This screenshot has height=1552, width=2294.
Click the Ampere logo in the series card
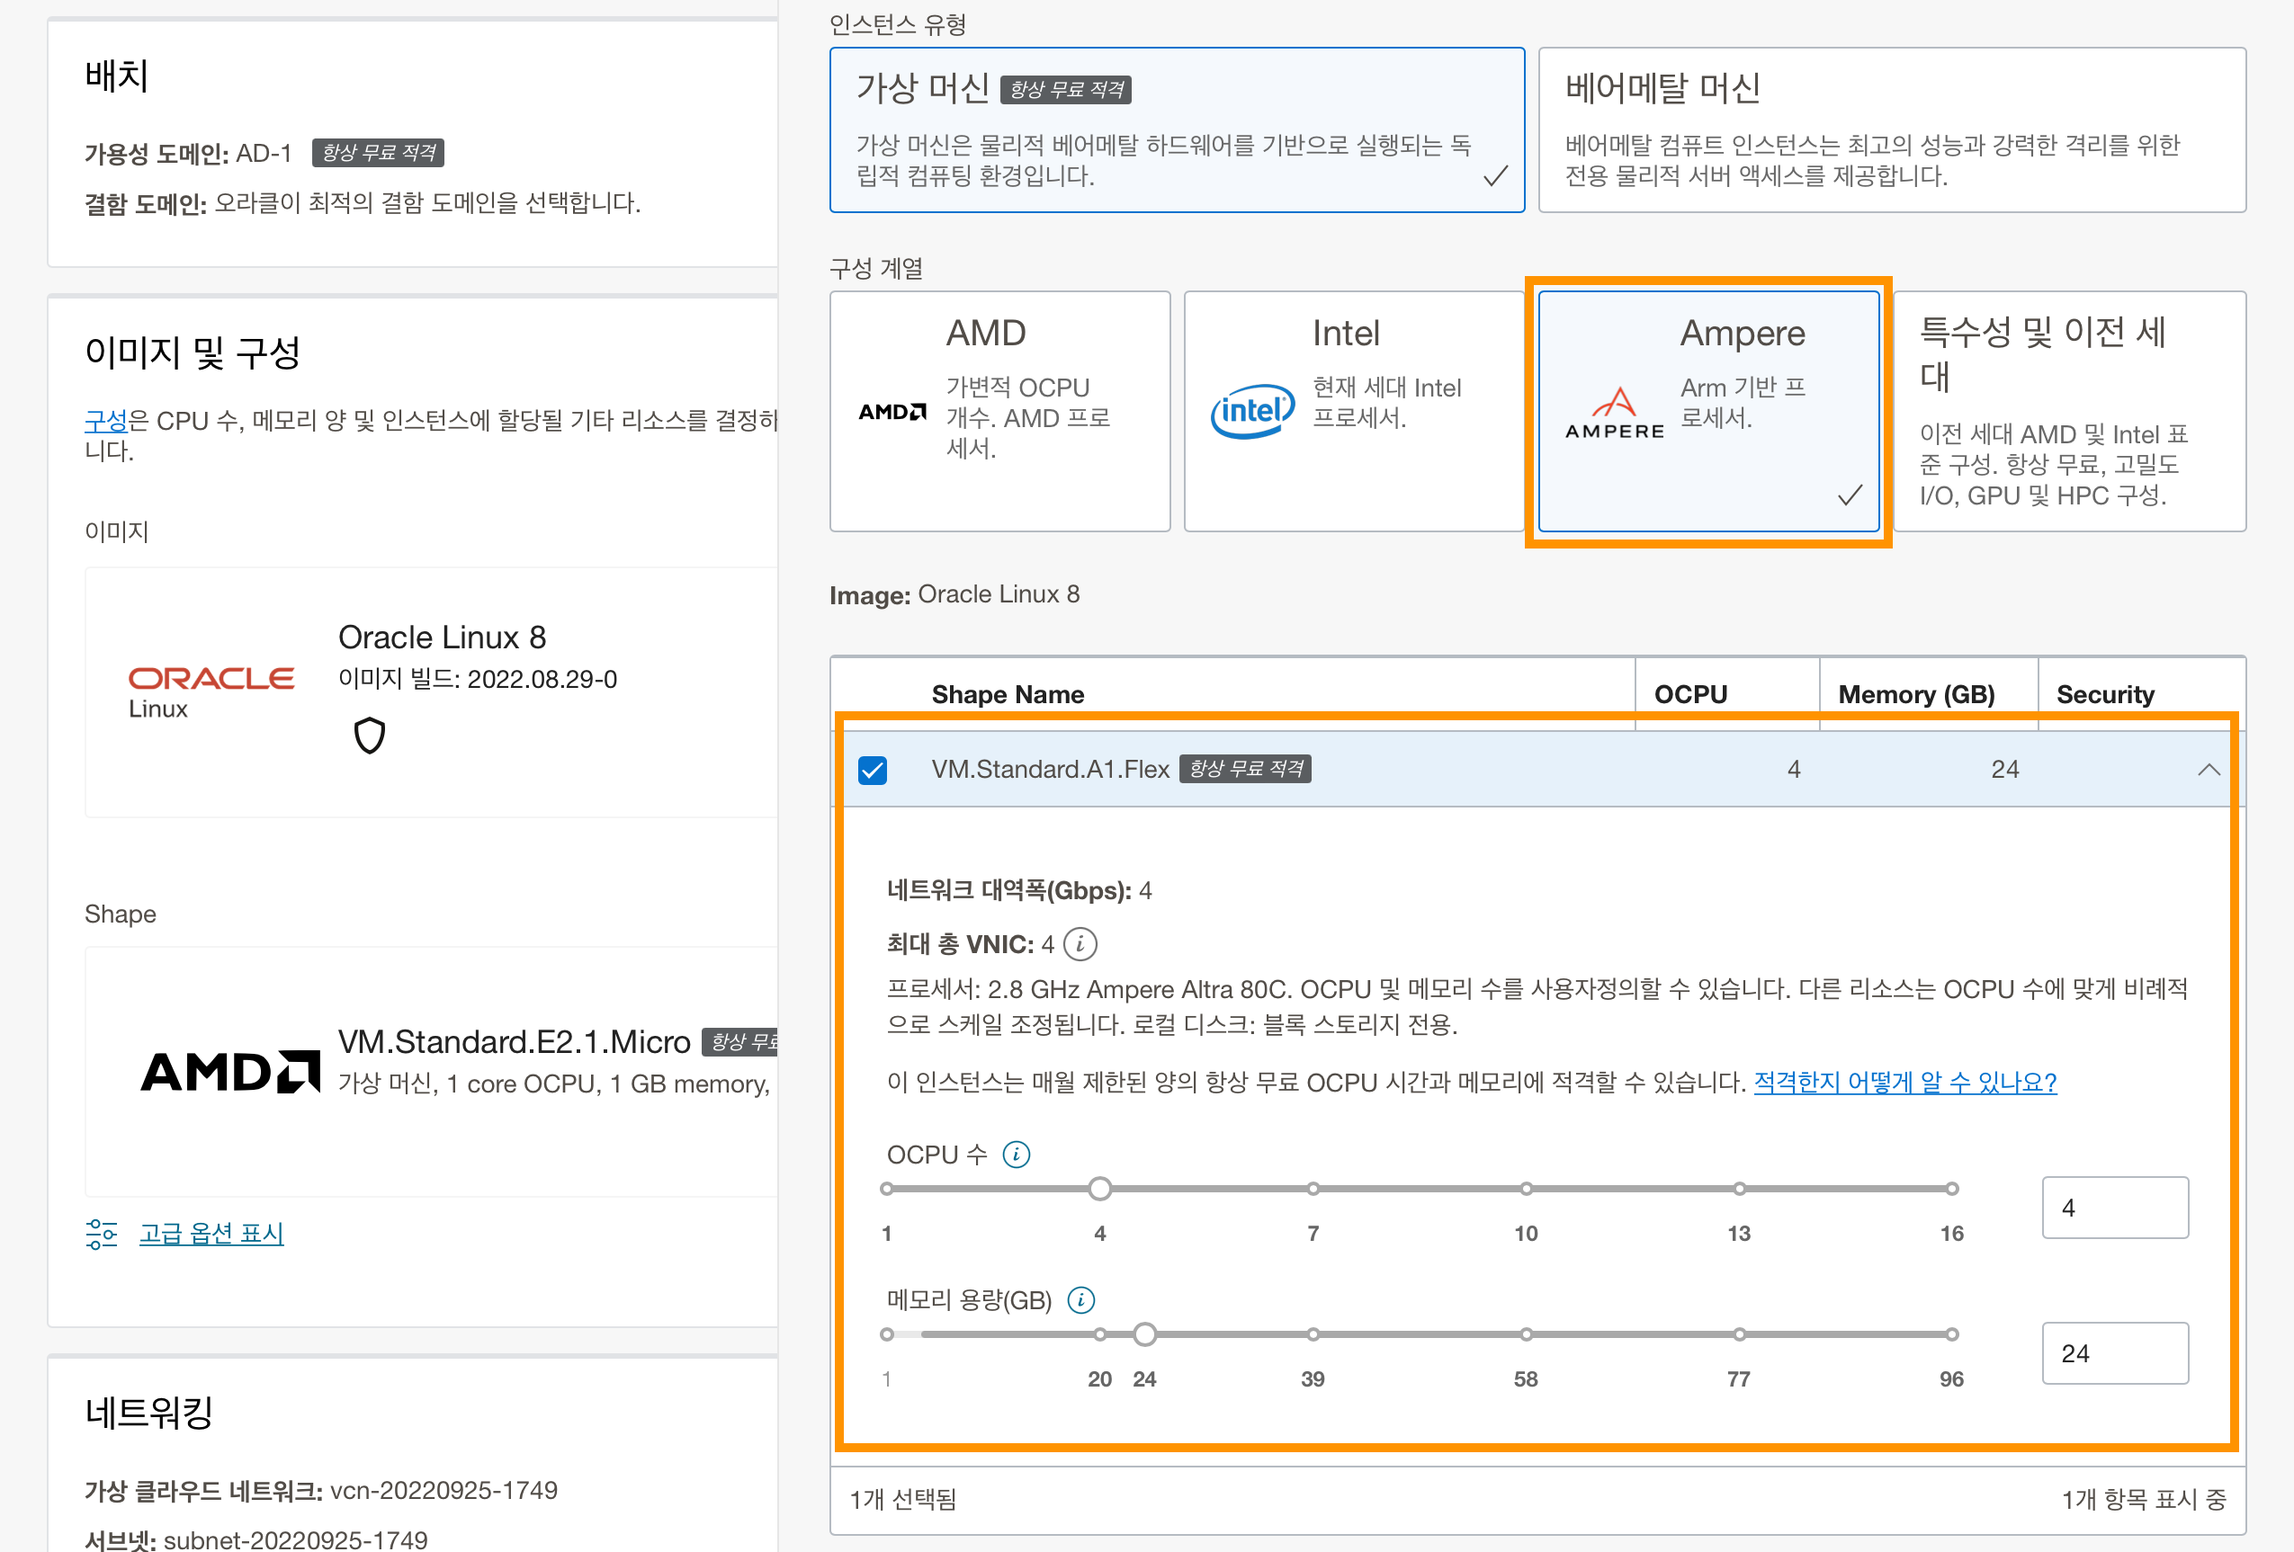point(1615,414)
